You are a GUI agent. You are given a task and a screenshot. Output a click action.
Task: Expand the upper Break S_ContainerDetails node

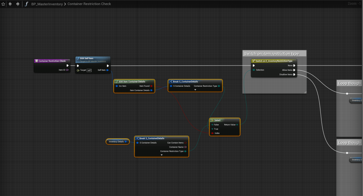pos(195,90)
